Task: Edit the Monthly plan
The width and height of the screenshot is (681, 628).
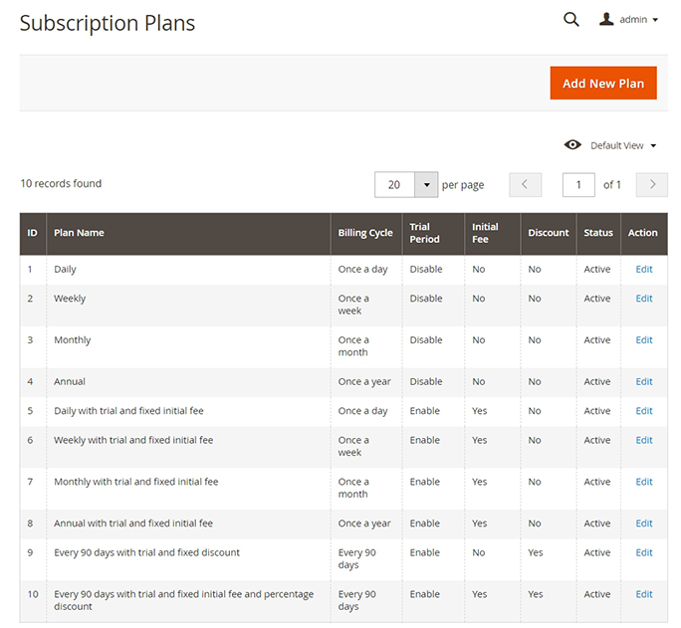Action: 644,339
